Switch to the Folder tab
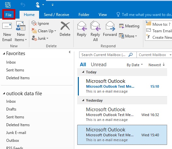Screen dimensions: 172x149 coord(84,15)
